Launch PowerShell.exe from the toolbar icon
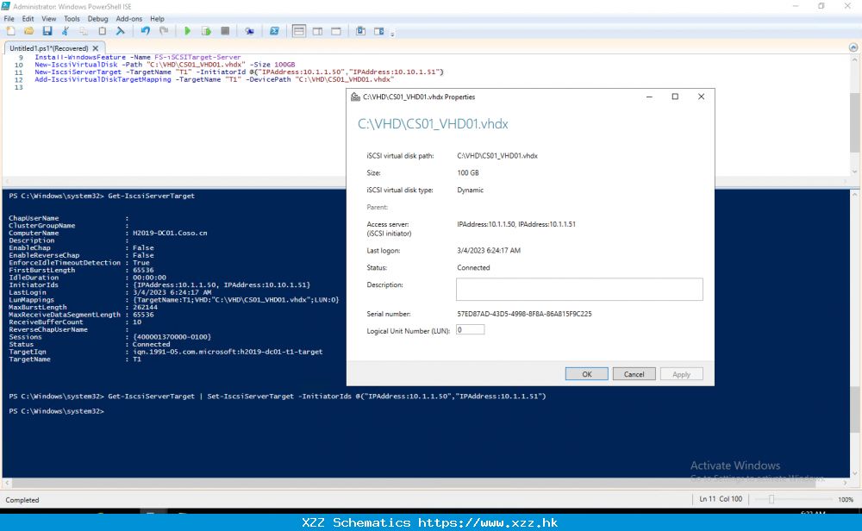The height and width of the screenshot is (531, 862). coord(275,30)
